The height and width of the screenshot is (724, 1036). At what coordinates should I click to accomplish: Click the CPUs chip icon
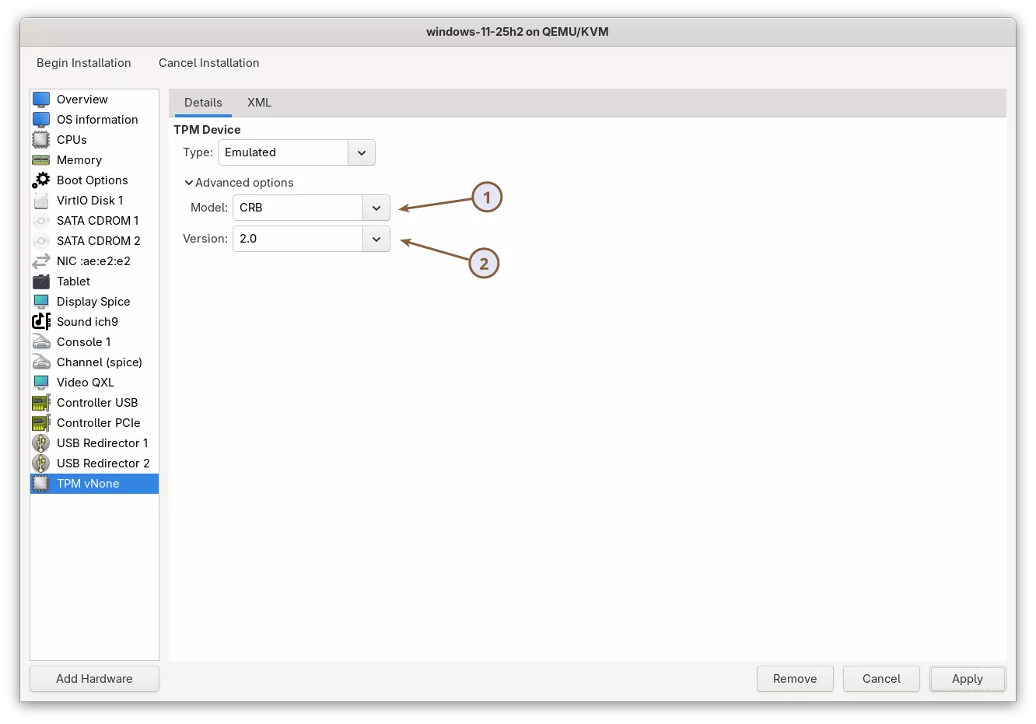click(41, 140)
